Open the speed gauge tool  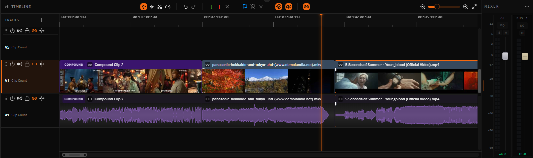point(168,7)
